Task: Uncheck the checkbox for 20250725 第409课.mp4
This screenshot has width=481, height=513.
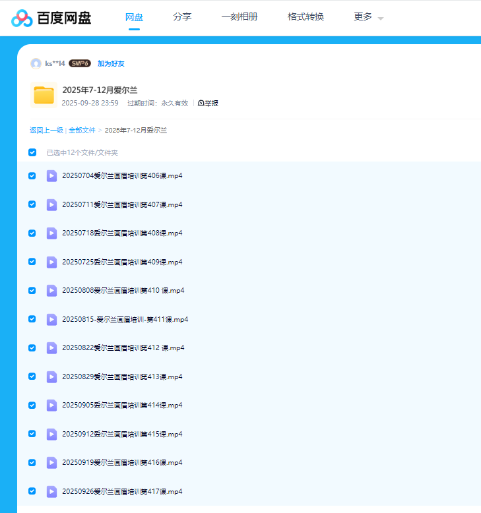Action: pyautogui.click(x=32, y=262)
